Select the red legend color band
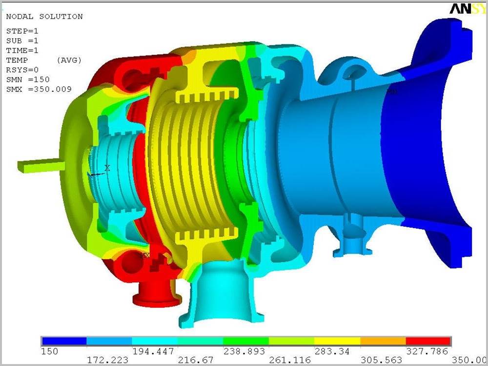This screenshot has width=488, height=366. pos(428,341)
